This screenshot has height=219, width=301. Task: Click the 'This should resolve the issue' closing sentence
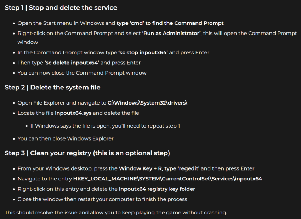point(116,213)
